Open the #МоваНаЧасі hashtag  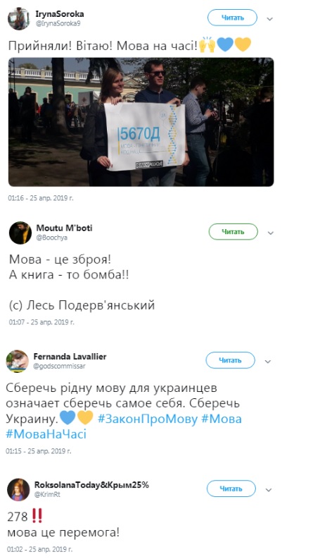coord(46,434)
